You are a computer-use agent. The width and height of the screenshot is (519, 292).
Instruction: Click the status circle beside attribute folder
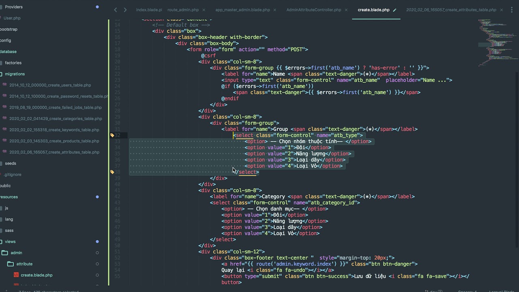[97, 264]
